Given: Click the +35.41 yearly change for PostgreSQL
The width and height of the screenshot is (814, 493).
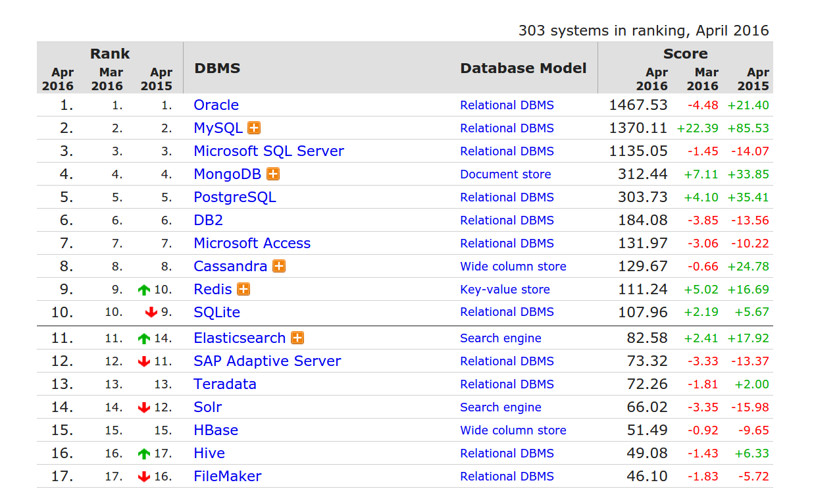Looking at the screenshot, I should point(748,197).
